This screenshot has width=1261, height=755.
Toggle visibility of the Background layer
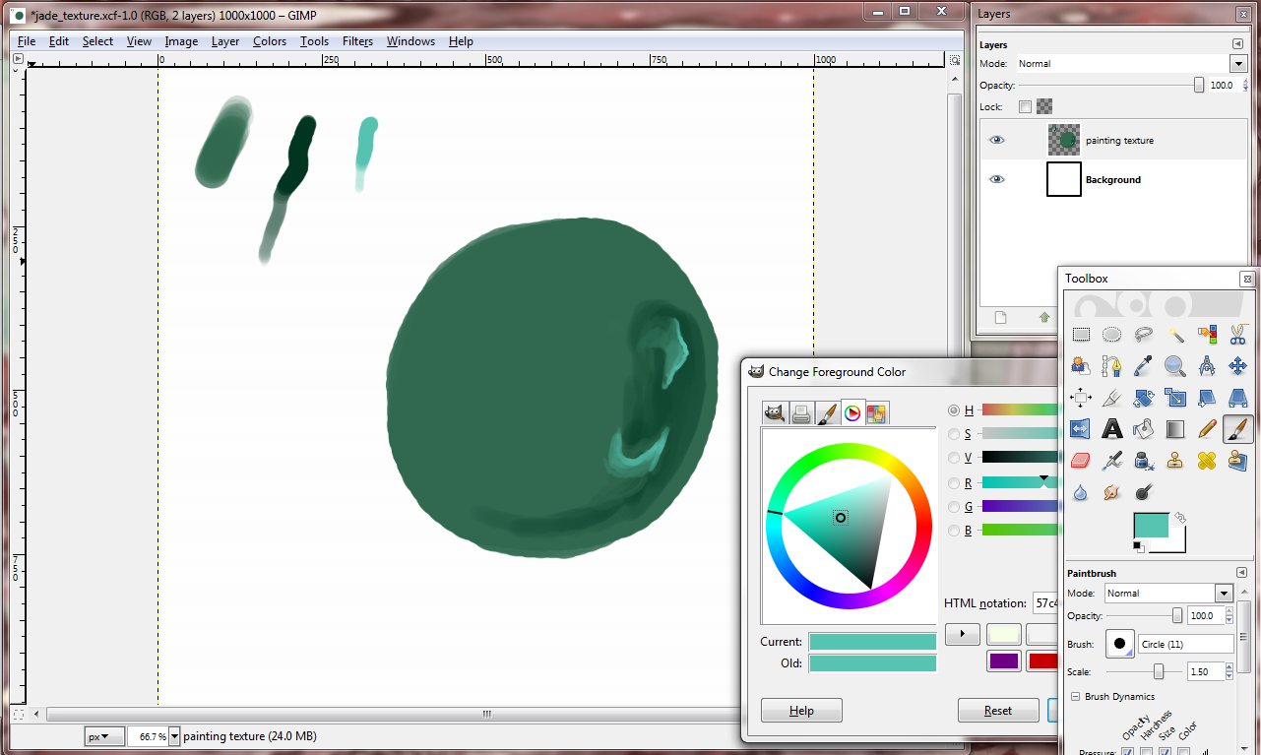point(997,180)
